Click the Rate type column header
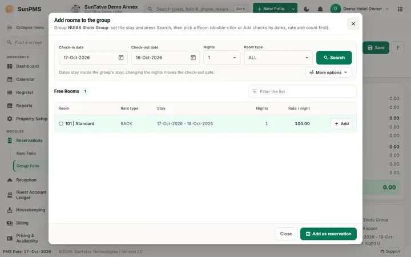 pyautogui.click(x=129, y=109)
